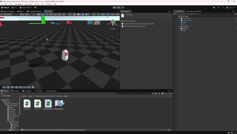Expand the [Player] object in Hierarchy
This screenshot has width=237, height=134.
180,28
